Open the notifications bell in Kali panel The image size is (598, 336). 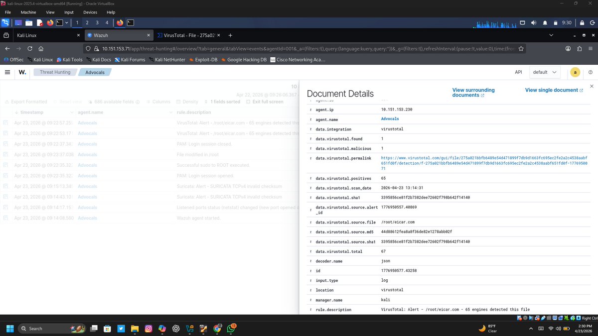click(x=545, y=22)
